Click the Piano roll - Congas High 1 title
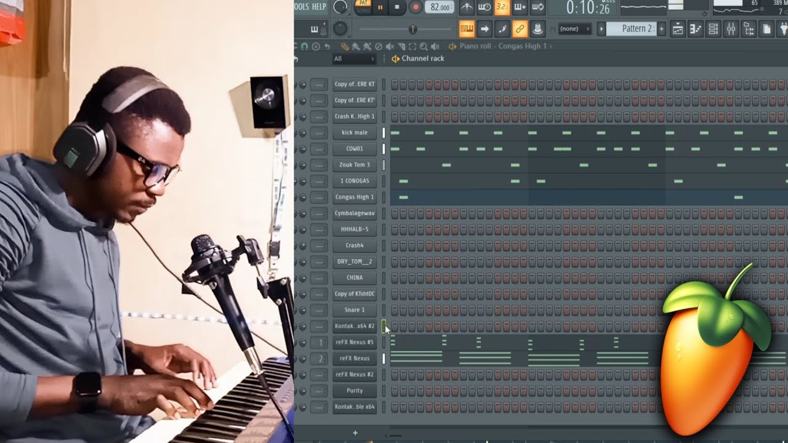The image size is (788, 443). click(503, 46)
